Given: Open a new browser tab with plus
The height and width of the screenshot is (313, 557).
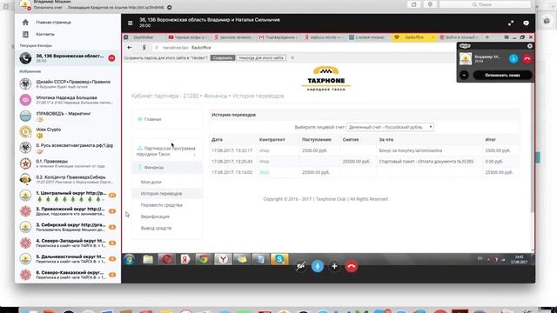Looking at the screenshot, I should coord(487,37).
